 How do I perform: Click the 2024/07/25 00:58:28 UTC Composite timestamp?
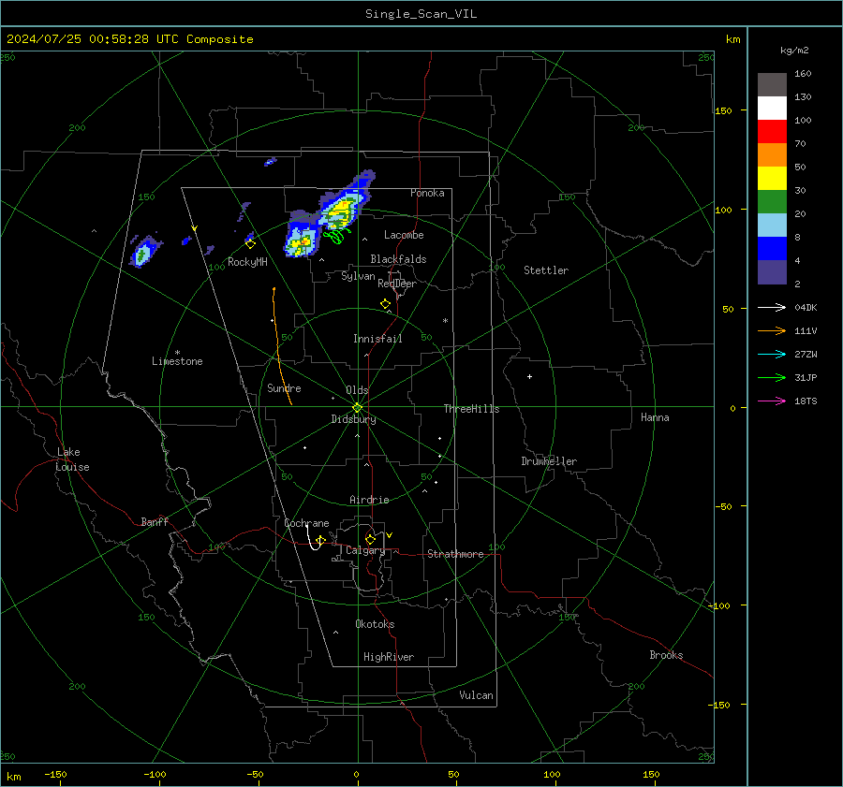tap(129, 39)
